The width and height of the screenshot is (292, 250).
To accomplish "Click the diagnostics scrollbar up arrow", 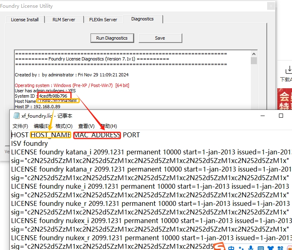I will coord(254,54).
